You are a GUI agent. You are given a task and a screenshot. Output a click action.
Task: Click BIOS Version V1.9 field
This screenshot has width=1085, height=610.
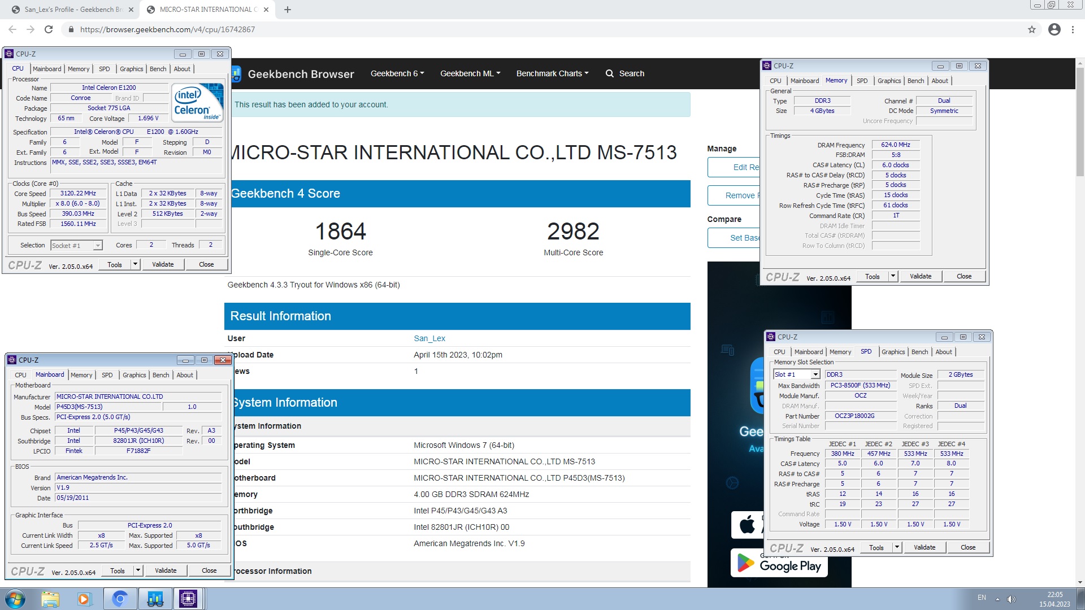[138, 487]
